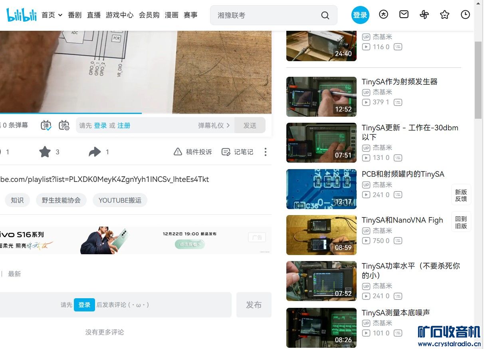Click 回到旧版 side button

pos(461,222)
